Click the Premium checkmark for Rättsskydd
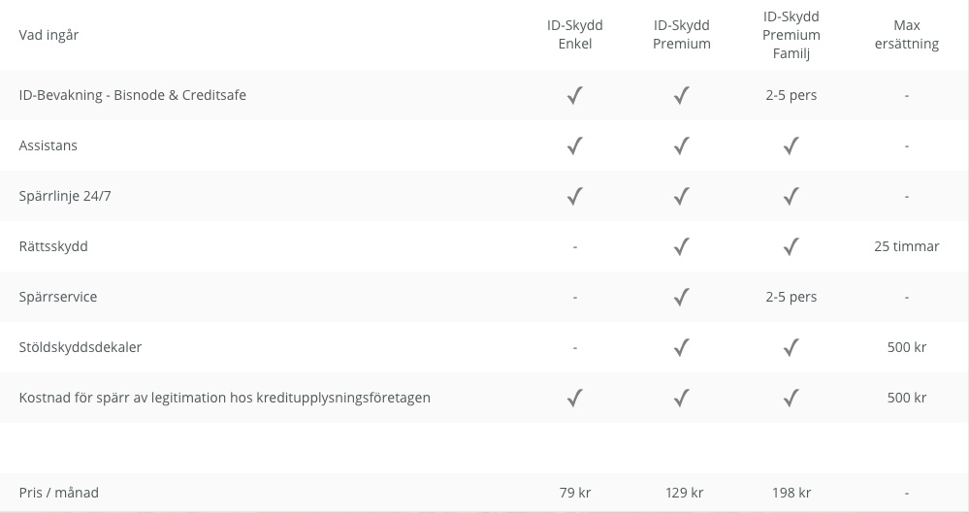 (682, 246)
